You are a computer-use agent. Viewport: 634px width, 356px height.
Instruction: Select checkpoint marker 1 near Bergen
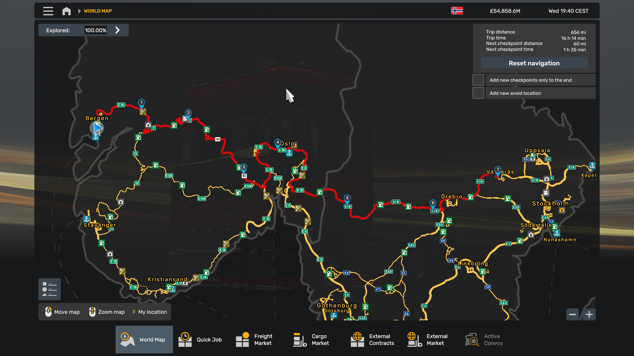141,103
